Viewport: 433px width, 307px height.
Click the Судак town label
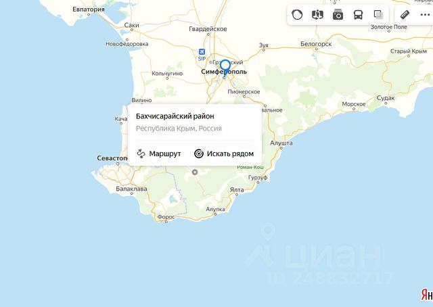[x=386, y=98]
